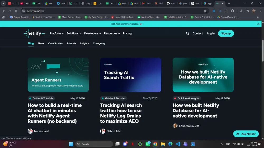Click the Log in link
This screenshot has width=264, height=148.
(211, 34)
